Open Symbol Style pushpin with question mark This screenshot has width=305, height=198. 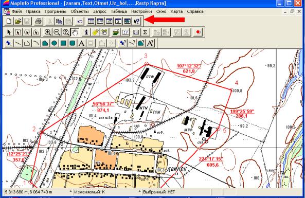(123, 43)
